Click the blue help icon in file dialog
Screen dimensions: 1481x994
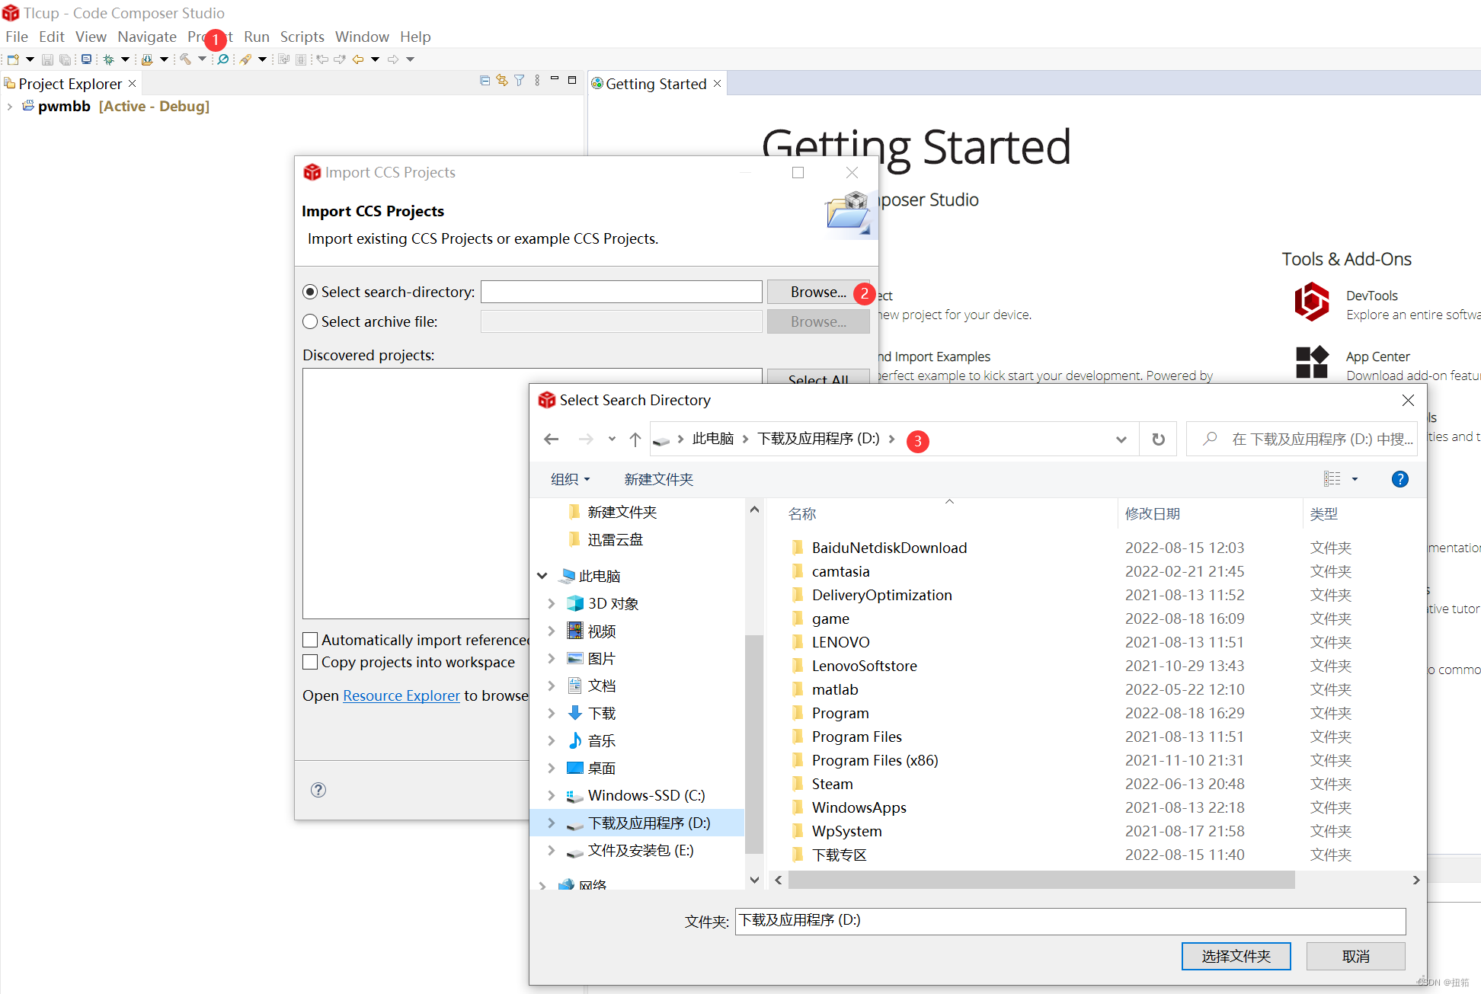[1399, 479]
